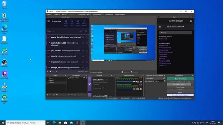Screen dimensions: 223x125
Task: Close the chat users list with X
Action: click(x=160, y=27)
